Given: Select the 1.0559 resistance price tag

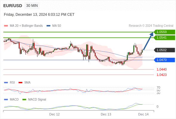Looking at the screenshot, I should click(x=164, y=32).
